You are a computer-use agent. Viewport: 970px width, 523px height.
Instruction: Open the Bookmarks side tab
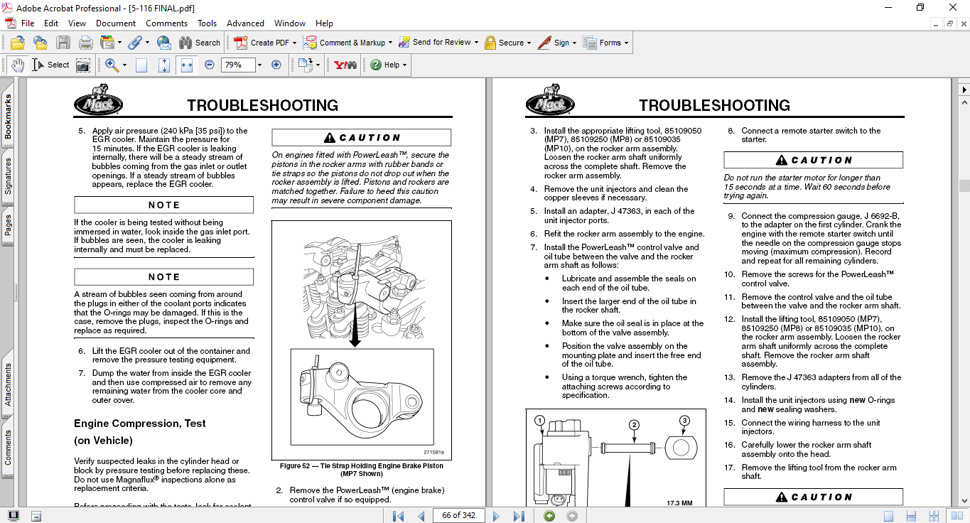8,117
